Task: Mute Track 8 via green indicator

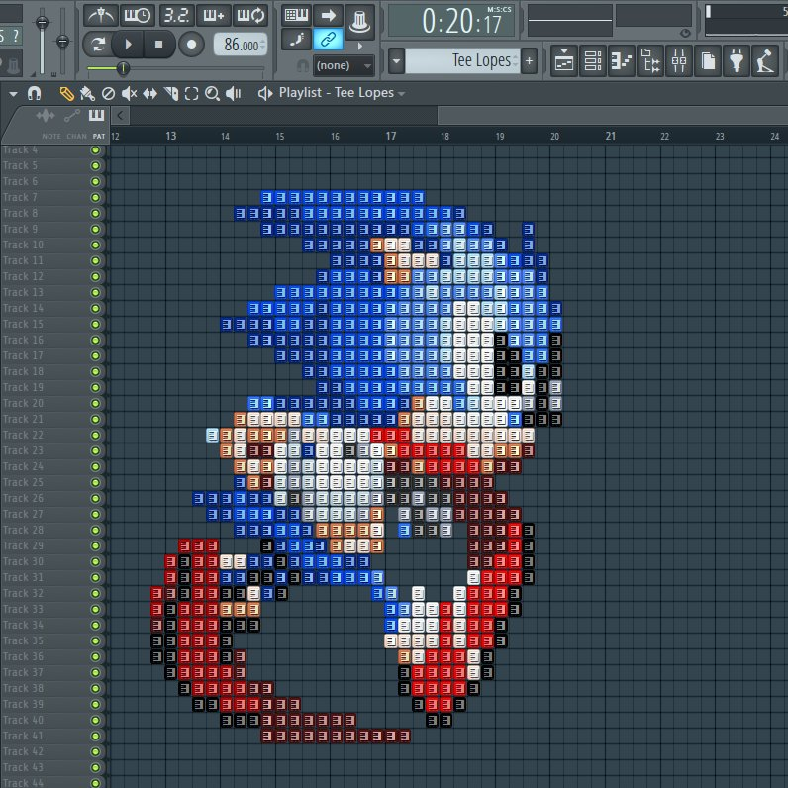Action: (x=95, y=213)
